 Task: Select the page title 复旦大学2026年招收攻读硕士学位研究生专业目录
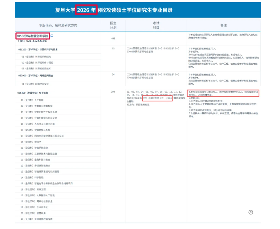point(114,10)
